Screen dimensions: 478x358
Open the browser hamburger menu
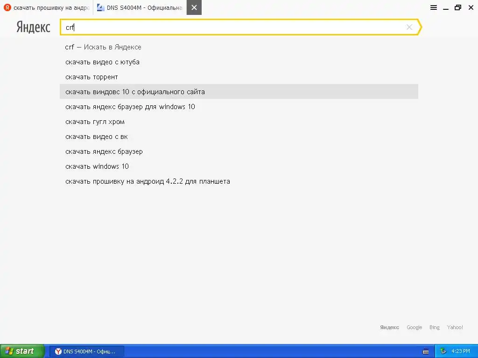coord(433,7)
